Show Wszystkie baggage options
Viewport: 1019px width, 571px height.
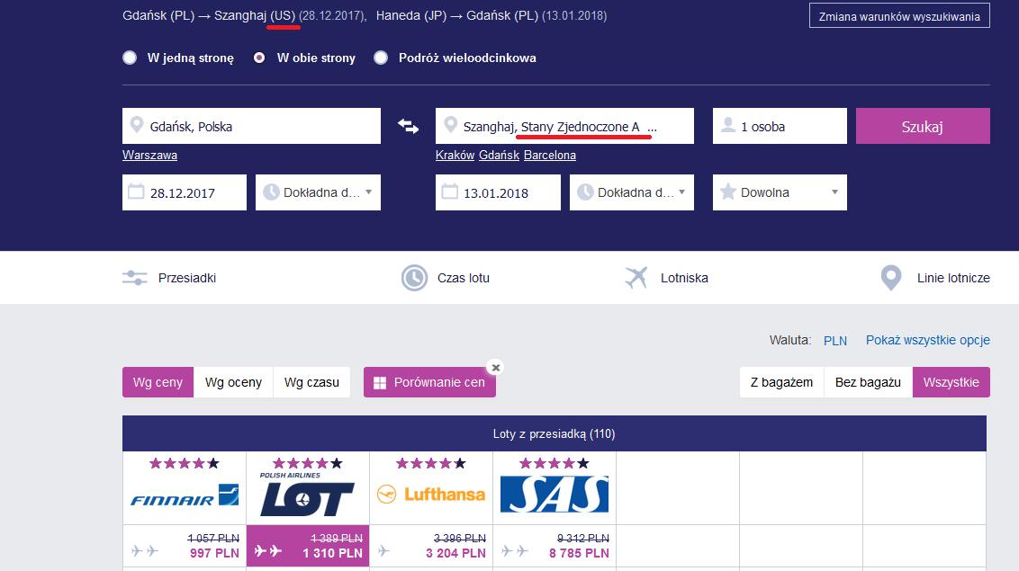point(951,382)
